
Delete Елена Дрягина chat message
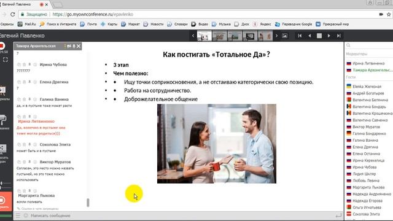[x=25, y=82]
